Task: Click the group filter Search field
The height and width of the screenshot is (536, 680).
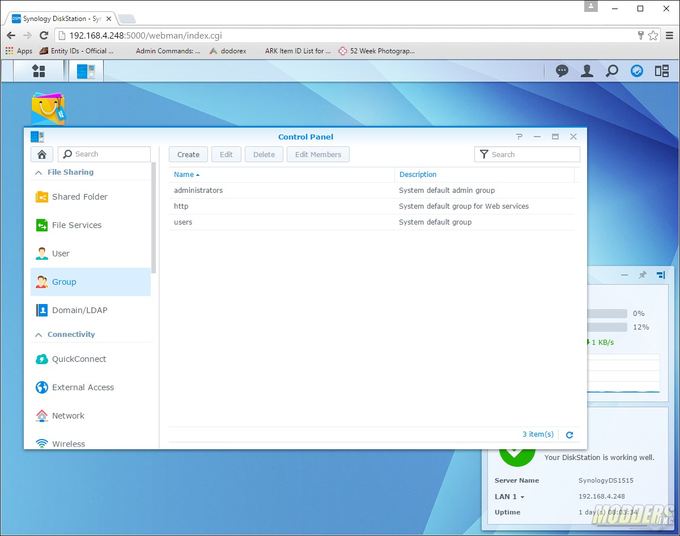Action: (527, 154)
